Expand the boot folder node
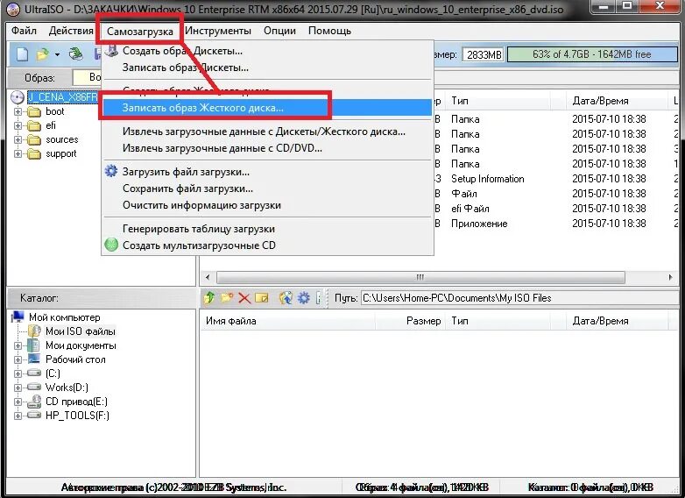 pyautogui.click(x=18, y=112)
